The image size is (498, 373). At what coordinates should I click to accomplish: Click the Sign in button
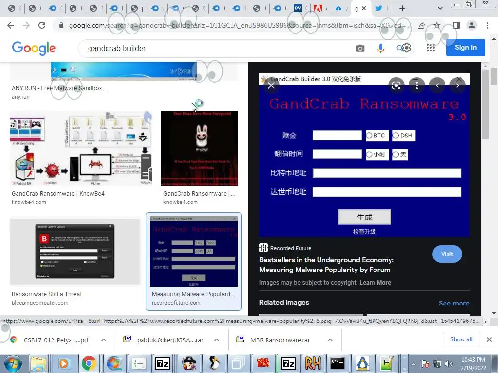pyautogui.click(x=465, y=48)
